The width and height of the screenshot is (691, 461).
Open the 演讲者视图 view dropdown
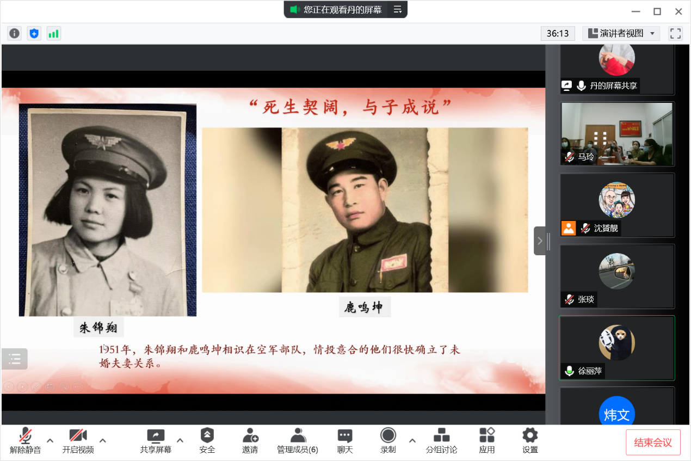621,34
